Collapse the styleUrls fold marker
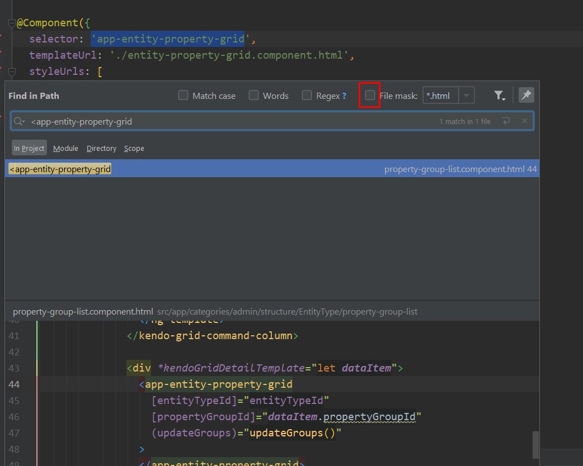This screenshot has height=466, width=583. click(12, 72)
